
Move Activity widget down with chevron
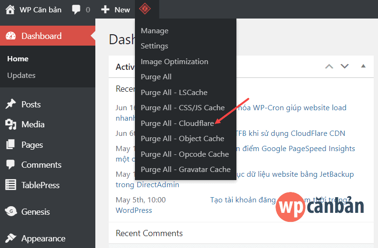pyautogui.click(x=345, y=66)
